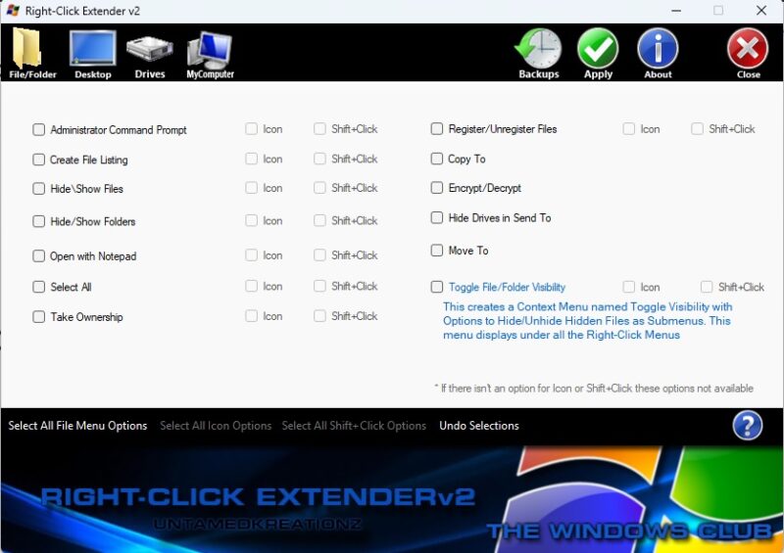
Task: Check Shift+Click box for Open with Notepad
Action: [x=319, y=254]
